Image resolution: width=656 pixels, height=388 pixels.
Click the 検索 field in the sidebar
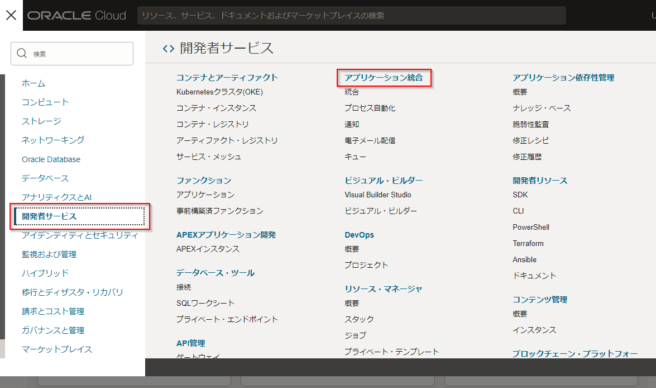pos(78,54)
